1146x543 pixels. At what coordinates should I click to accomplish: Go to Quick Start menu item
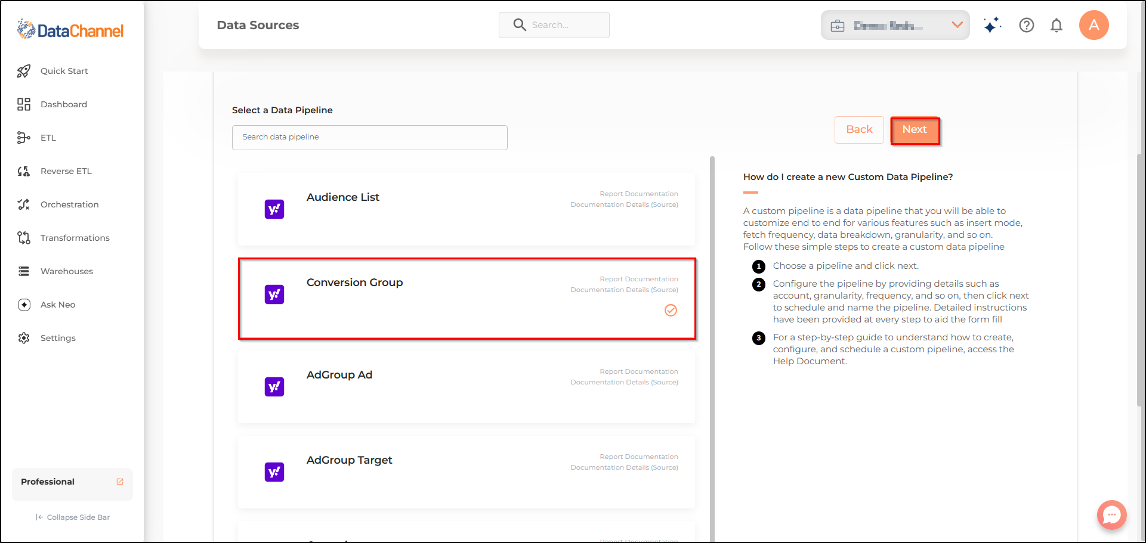tap(64, 71)
